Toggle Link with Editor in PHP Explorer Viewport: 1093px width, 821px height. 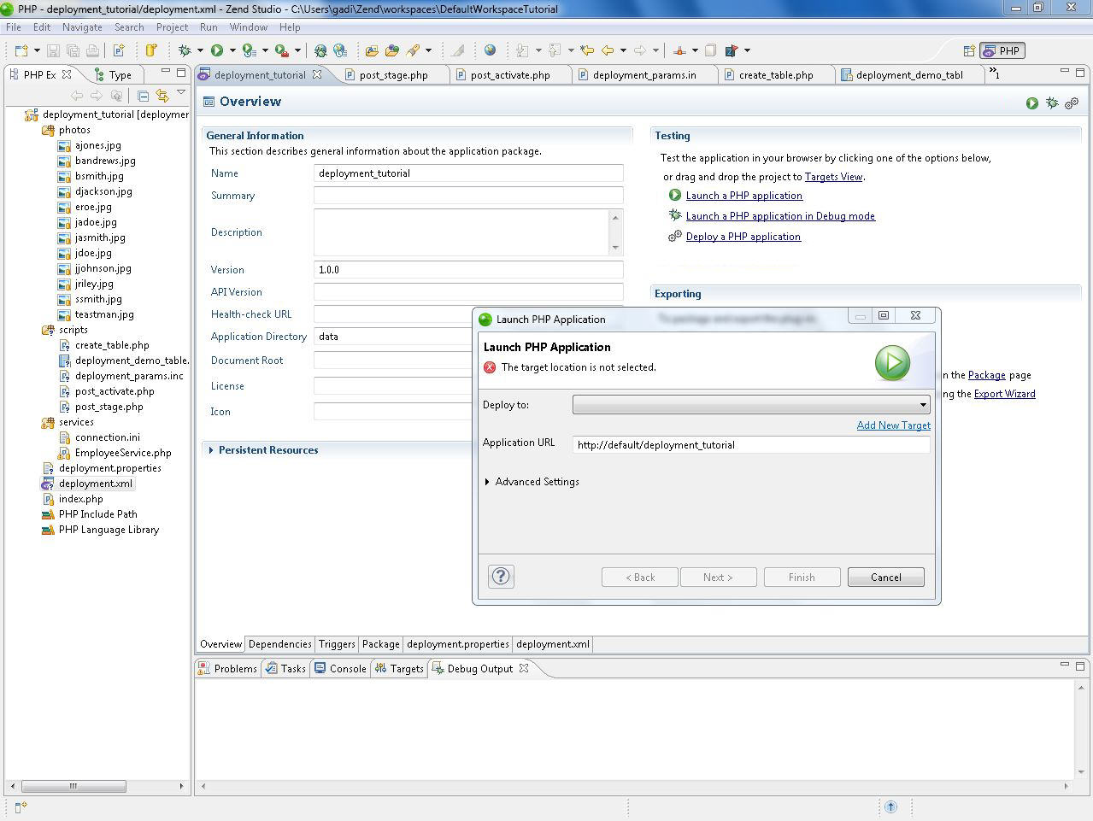pos(162,96)
